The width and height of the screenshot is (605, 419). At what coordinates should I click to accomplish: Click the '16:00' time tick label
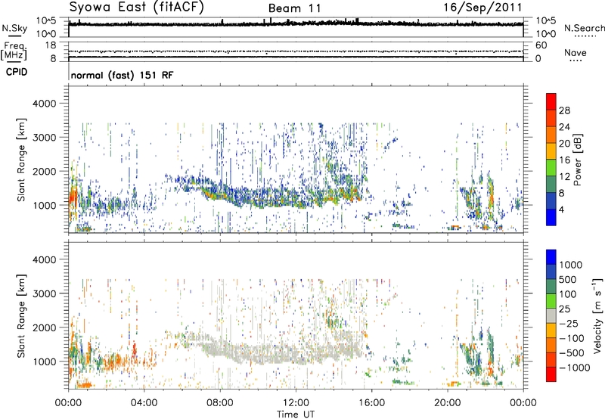(x=371, y=403)
